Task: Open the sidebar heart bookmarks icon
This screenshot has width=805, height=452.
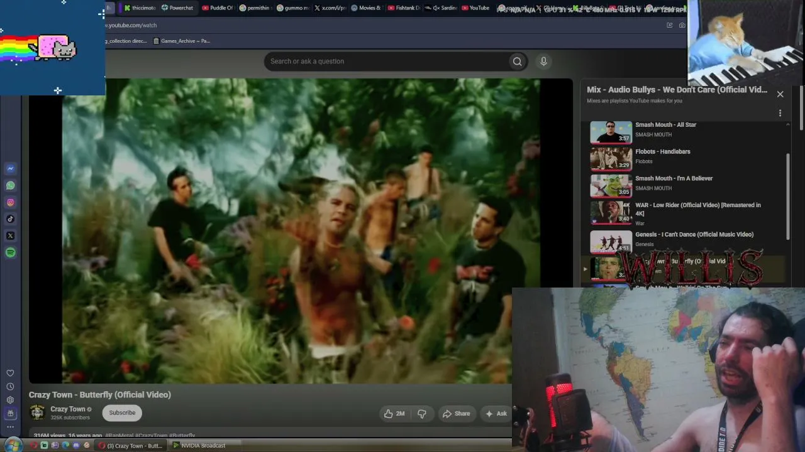Action: click(10, 374)
